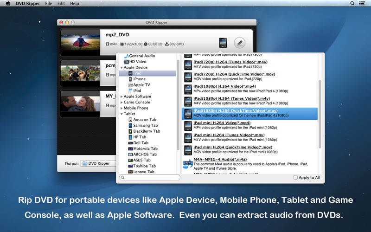Click the Apple TV icon in the tree
371x232 pixels.
pyautogui.click(x=130, y=85)
